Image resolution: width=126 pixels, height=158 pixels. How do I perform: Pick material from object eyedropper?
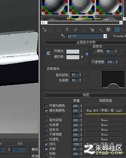pyautogui.click(x=63, y=36)
